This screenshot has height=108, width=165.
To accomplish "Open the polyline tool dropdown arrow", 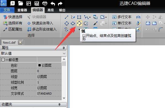I will [x=90, y=17].
